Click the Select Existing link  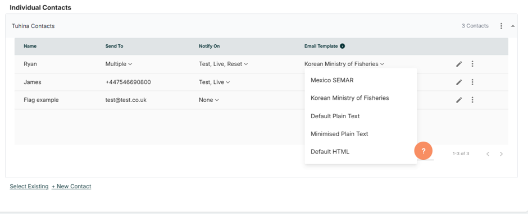(29, 186)
